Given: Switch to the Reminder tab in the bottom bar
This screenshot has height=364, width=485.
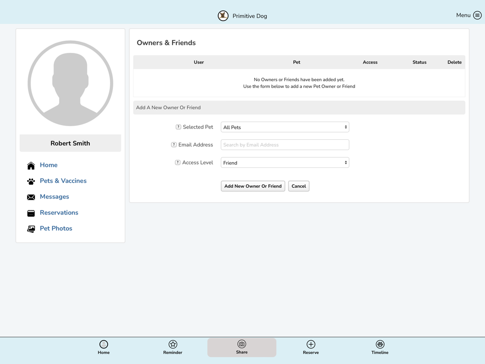Looking at the screenshot, I should [x=173, y=347].
